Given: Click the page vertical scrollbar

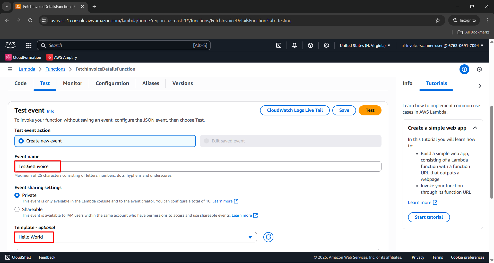Looking at the screenshot, I should [x=492, y=152].
